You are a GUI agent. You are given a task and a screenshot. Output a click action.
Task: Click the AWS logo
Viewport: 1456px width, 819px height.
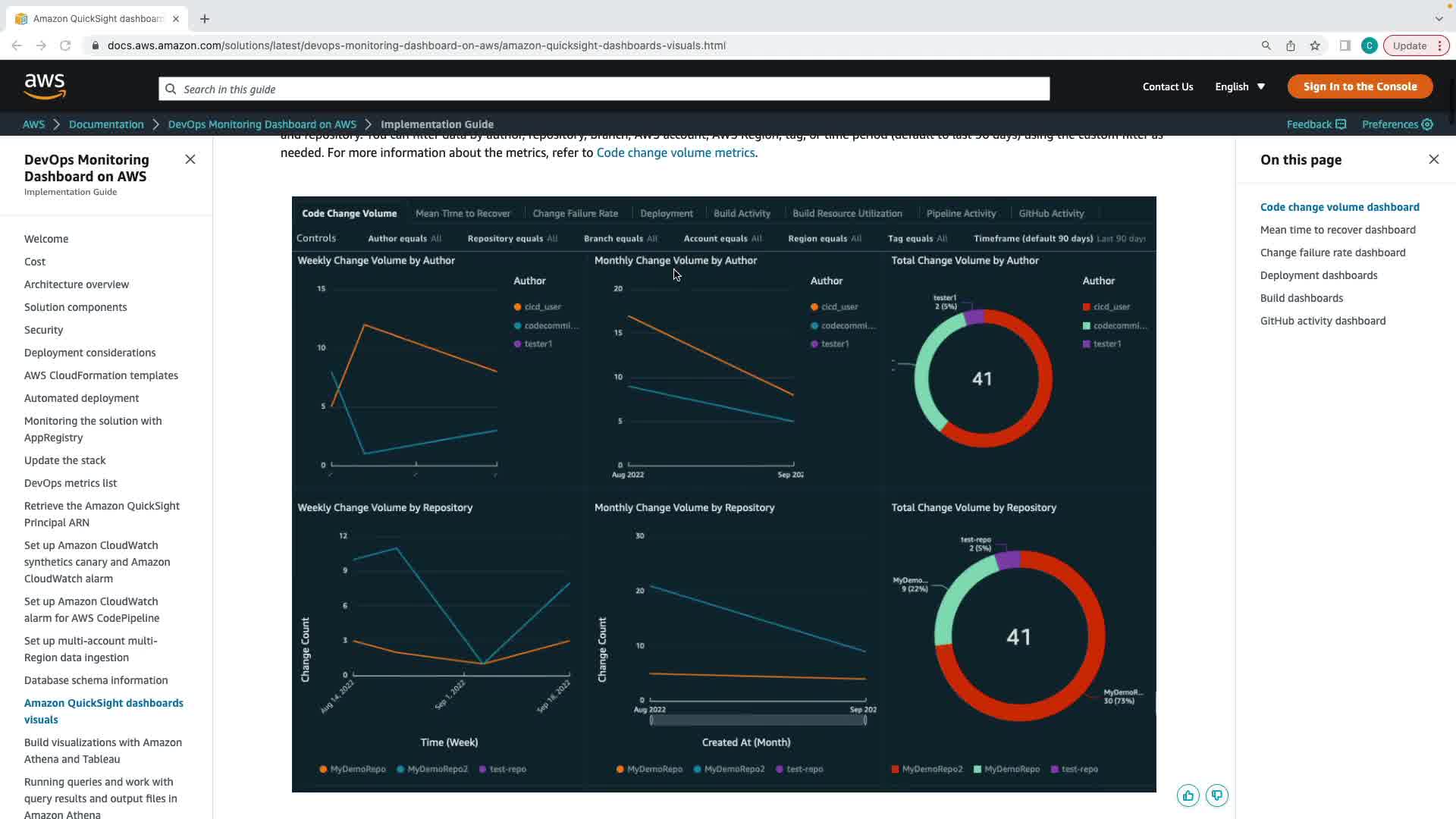[45, 86]
